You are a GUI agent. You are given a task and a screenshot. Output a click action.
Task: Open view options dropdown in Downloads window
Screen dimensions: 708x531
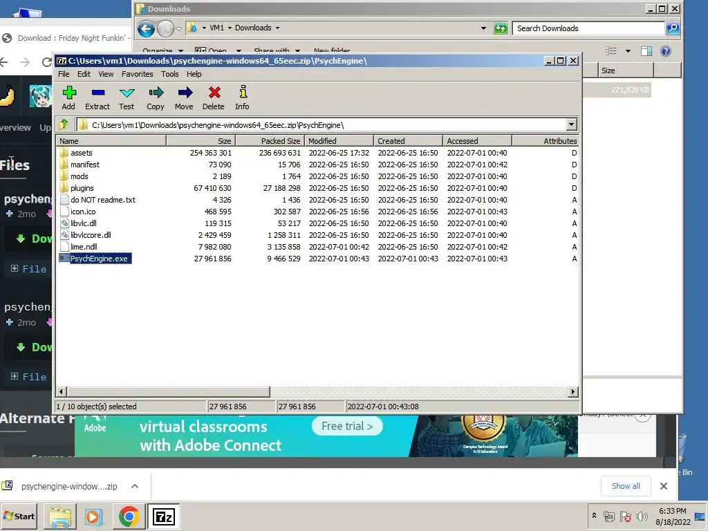point(628,51)
